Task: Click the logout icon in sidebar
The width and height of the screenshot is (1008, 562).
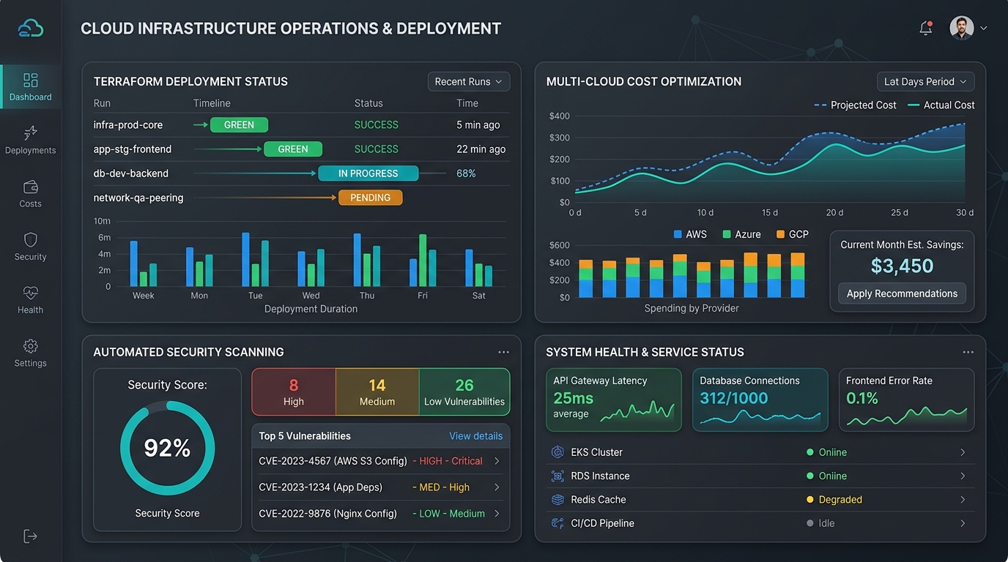Action: pyautogui.click(x=30, y=536)
